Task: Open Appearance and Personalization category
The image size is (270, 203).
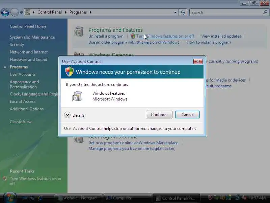Action: click(24, 84)
